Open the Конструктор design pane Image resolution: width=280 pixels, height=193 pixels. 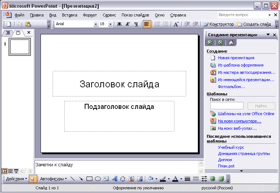[218, 24]
